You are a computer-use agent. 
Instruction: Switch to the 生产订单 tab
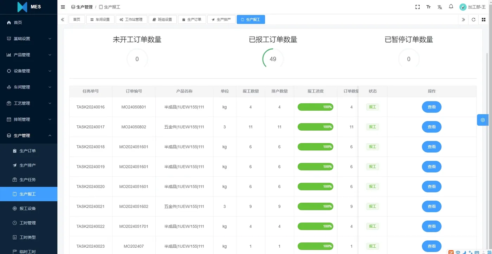[192, 19]
